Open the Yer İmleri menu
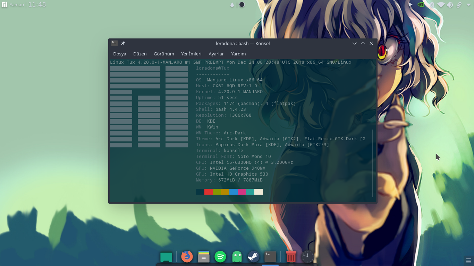 pos(191,54)
